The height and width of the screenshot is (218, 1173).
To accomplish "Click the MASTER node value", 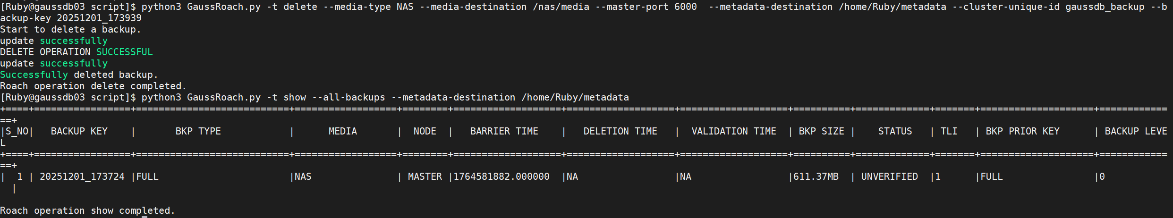I will (x=425, y=176).
